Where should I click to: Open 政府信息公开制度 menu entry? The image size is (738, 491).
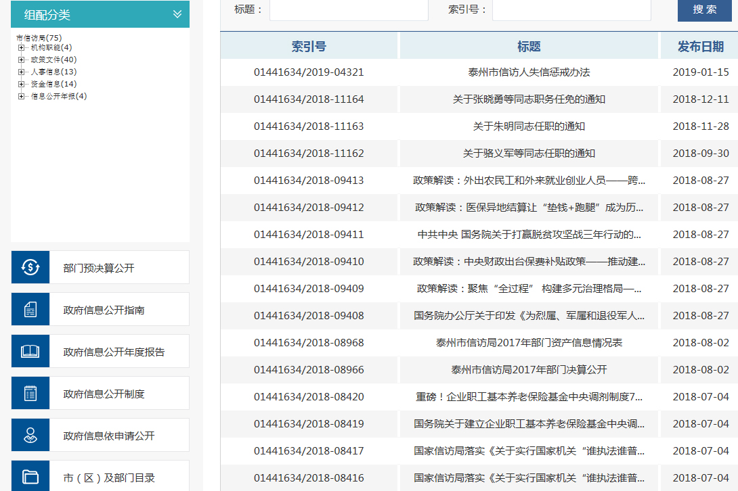coord(104,394)
